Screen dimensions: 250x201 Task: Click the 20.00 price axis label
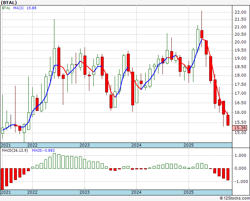click(240, 42)
